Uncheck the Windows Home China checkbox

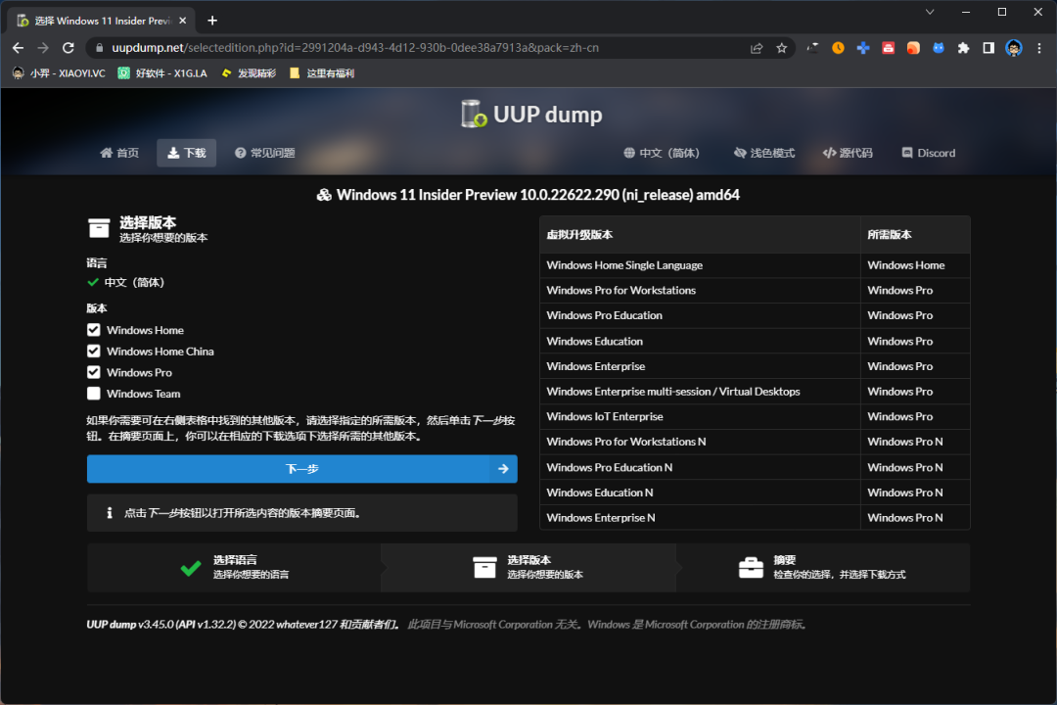94,352
